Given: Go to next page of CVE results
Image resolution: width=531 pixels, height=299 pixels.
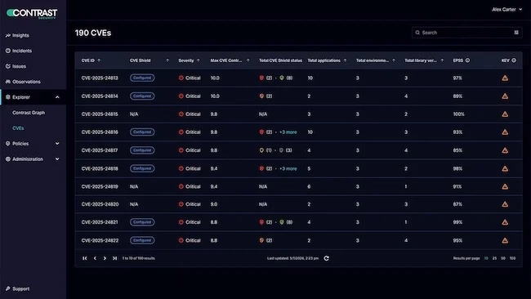Looking at the screenshot, I should click(x=105, y=258).
